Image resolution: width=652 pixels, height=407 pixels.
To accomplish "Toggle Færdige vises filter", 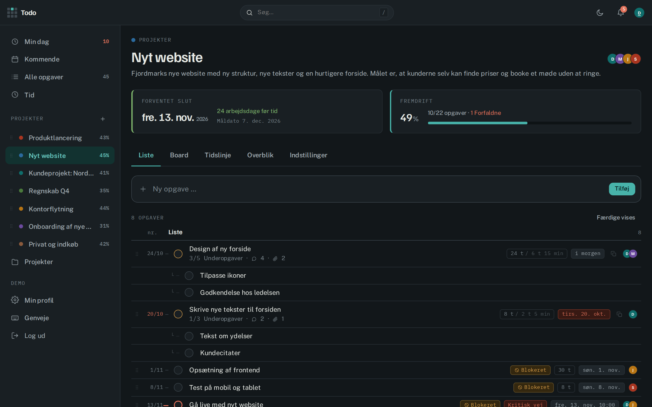I will pos(616,217).
